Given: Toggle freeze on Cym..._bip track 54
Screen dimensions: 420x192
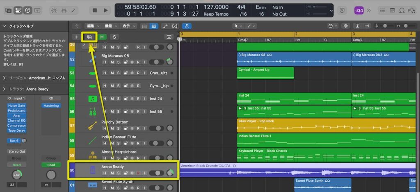Looking at the screenshot, I should pyautogui.click(x=132, y=86).
